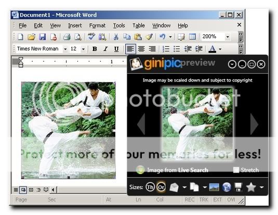Screen dimensions: 278x215
Task: Paste from clipboard in Word toolbar
Action: click(x=138, y=37)
